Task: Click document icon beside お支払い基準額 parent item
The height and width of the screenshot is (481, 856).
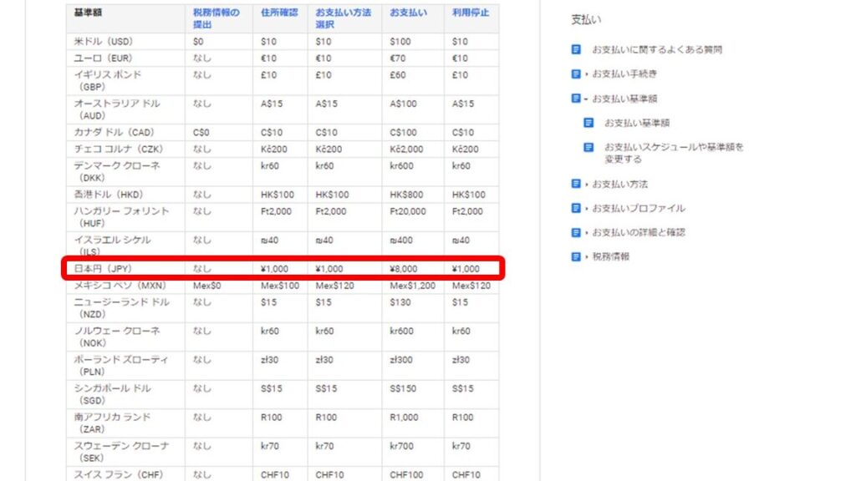Action: pyautogui.click(x=576, y=99)
